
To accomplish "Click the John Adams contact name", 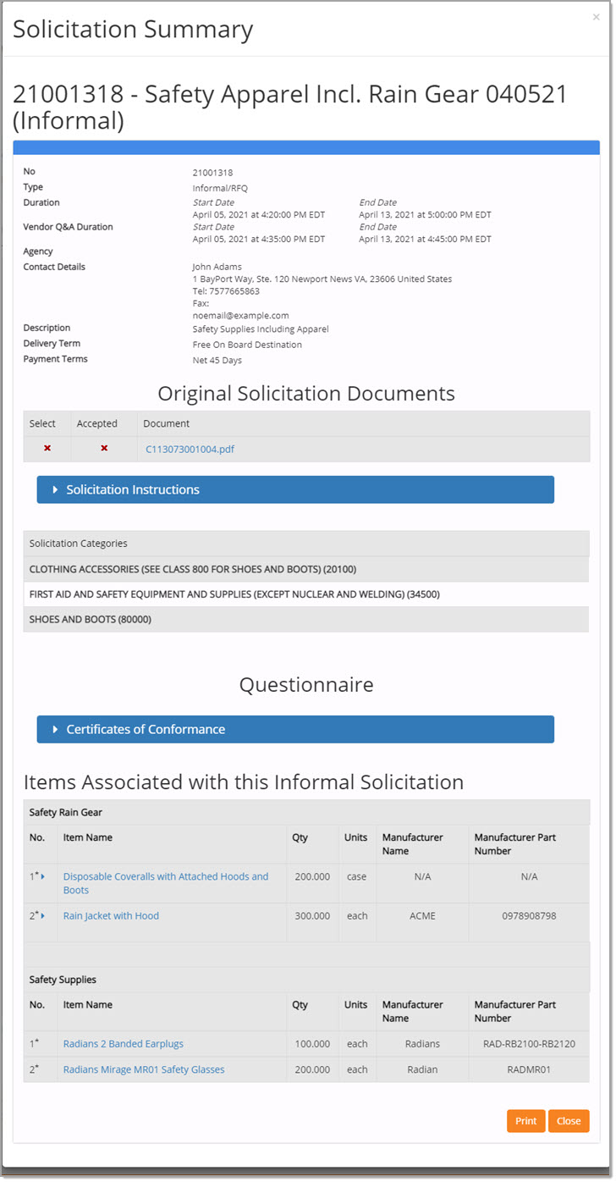I will coord(217,267).
